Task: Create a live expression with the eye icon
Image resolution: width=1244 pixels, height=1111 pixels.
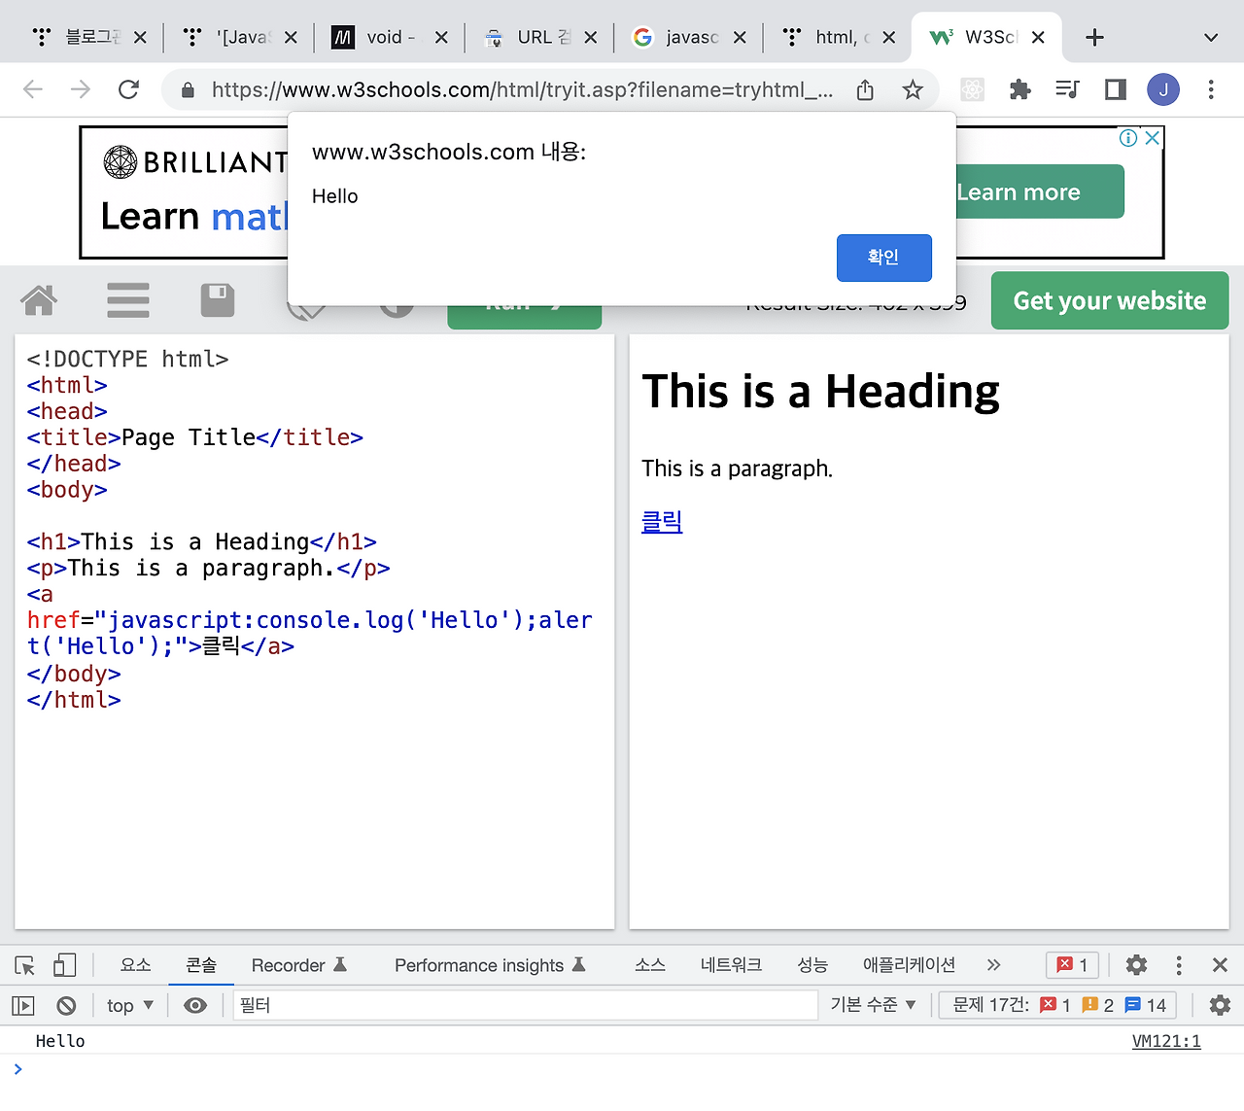Action: pos(194,1005)
